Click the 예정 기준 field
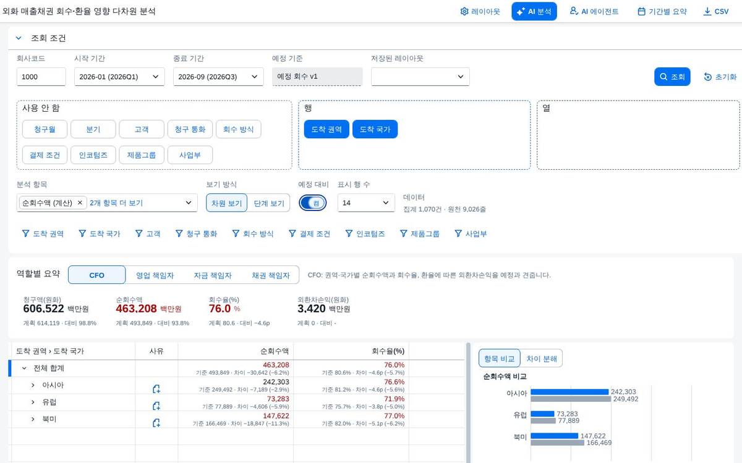Viewport: 742px width, 463px height. pyautogui.click(x=317, y=77)
